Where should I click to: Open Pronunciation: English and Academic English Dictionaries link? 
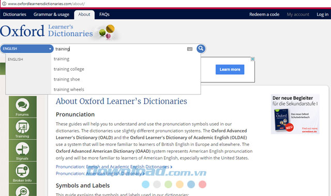[x=114, y=167]
